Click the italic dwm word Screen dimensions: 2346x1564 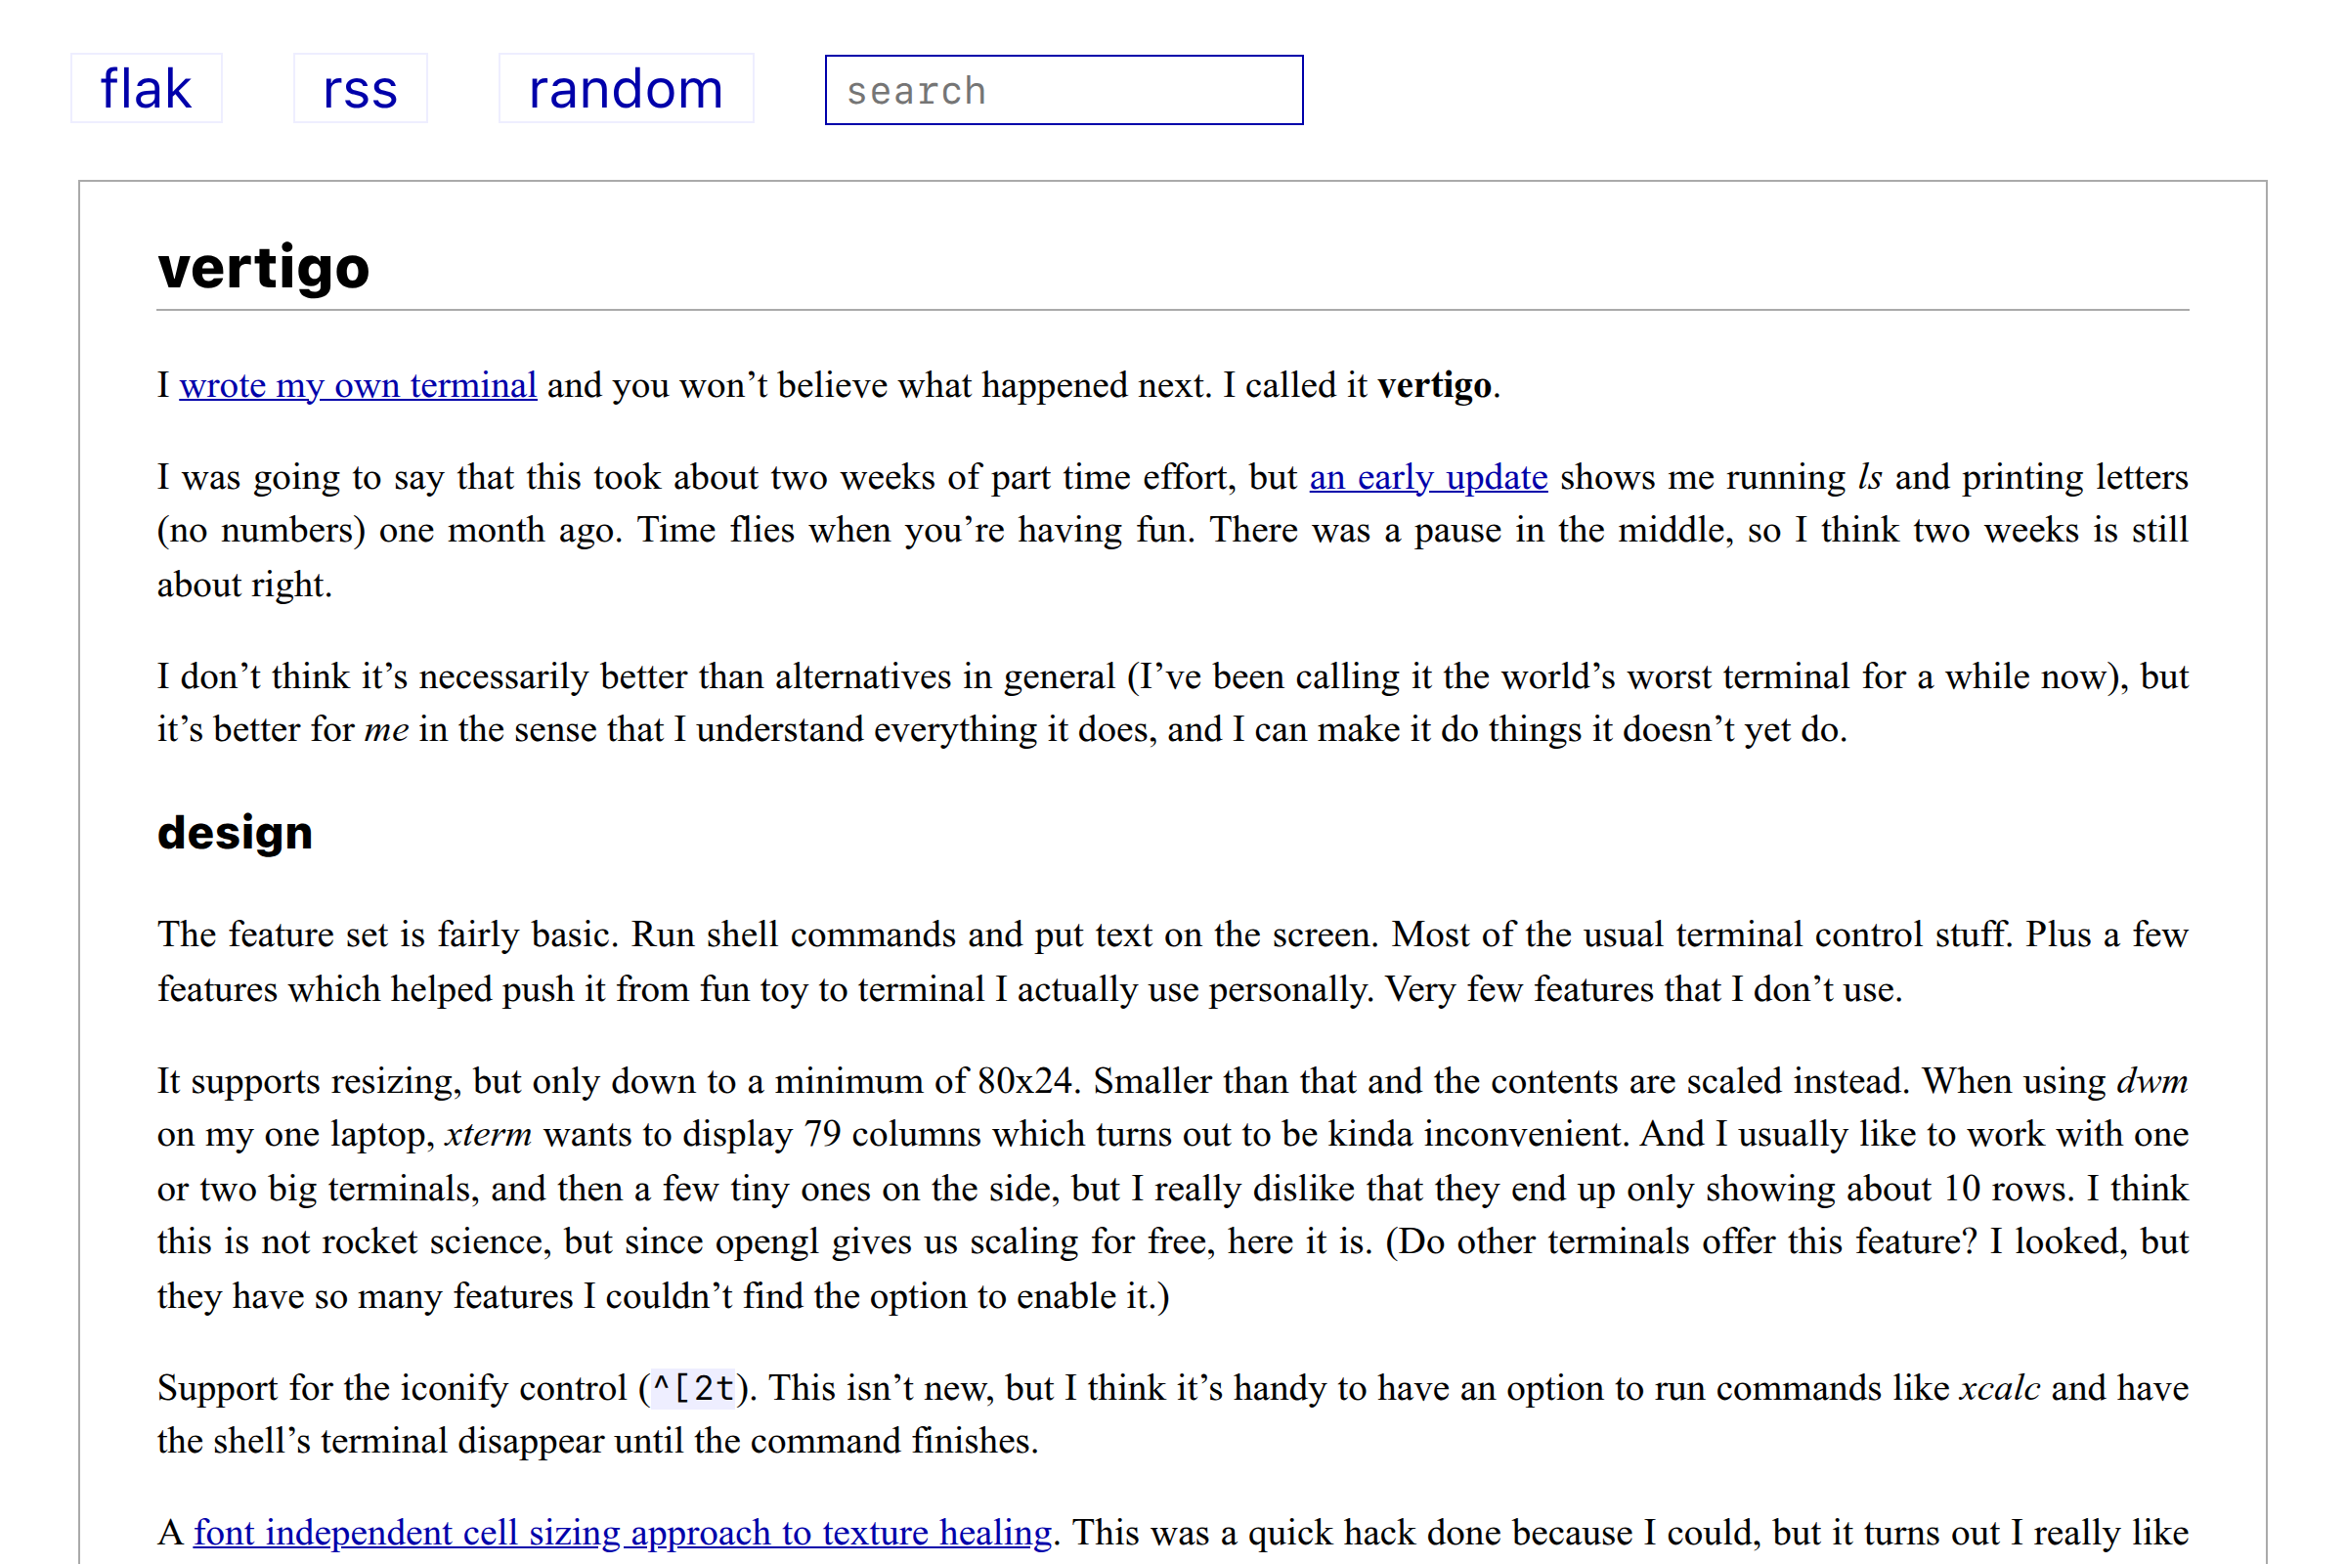point(2151,1081)
